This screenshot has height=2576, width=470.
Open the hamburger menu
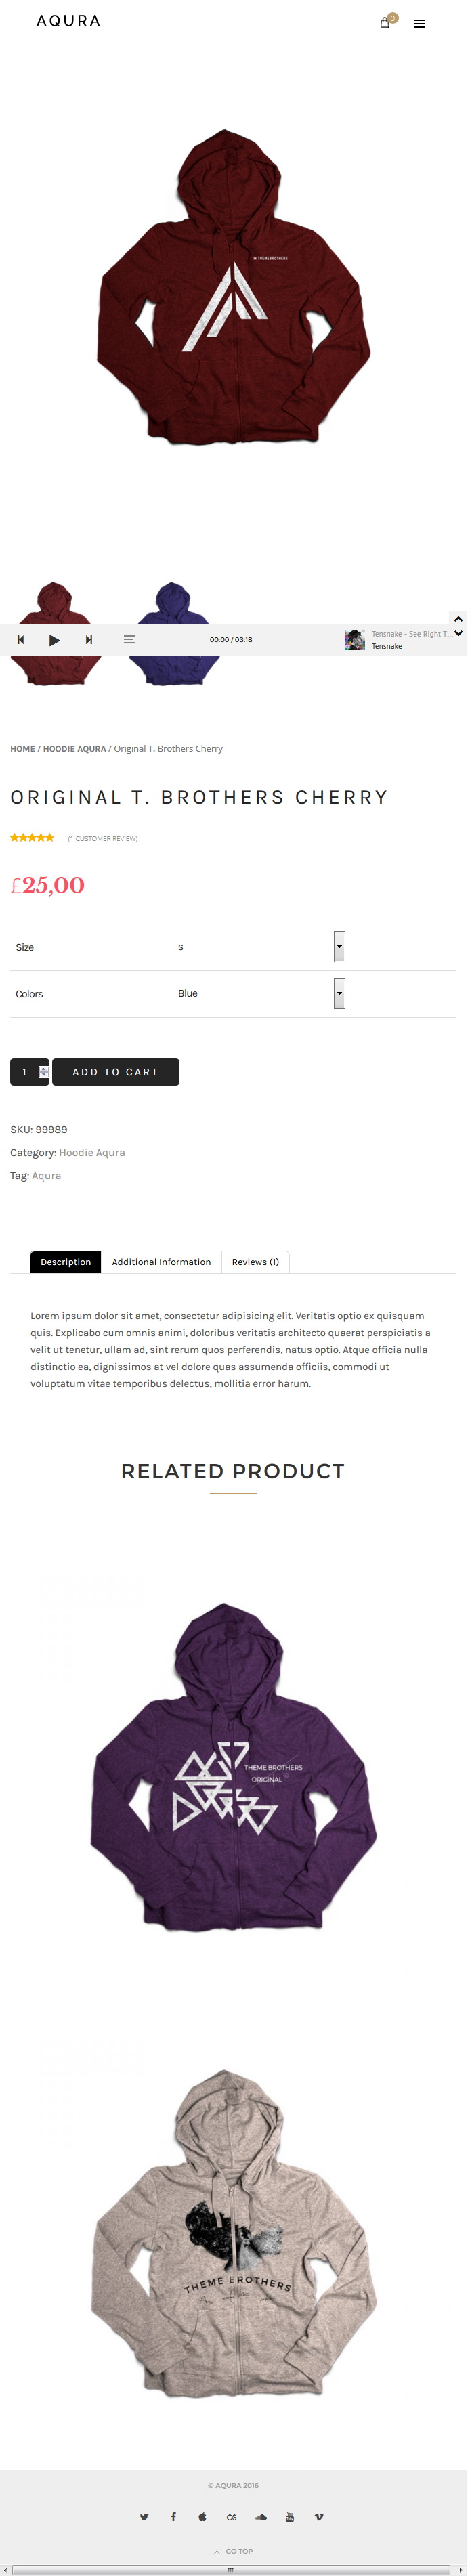pyautogui.click(x=420, y=23)
